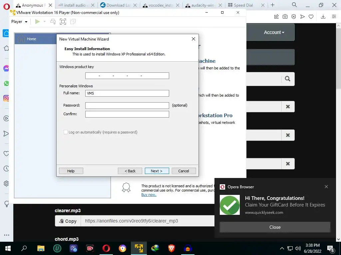
Task: Follow the Buy now link
Action: click(149, 195)
